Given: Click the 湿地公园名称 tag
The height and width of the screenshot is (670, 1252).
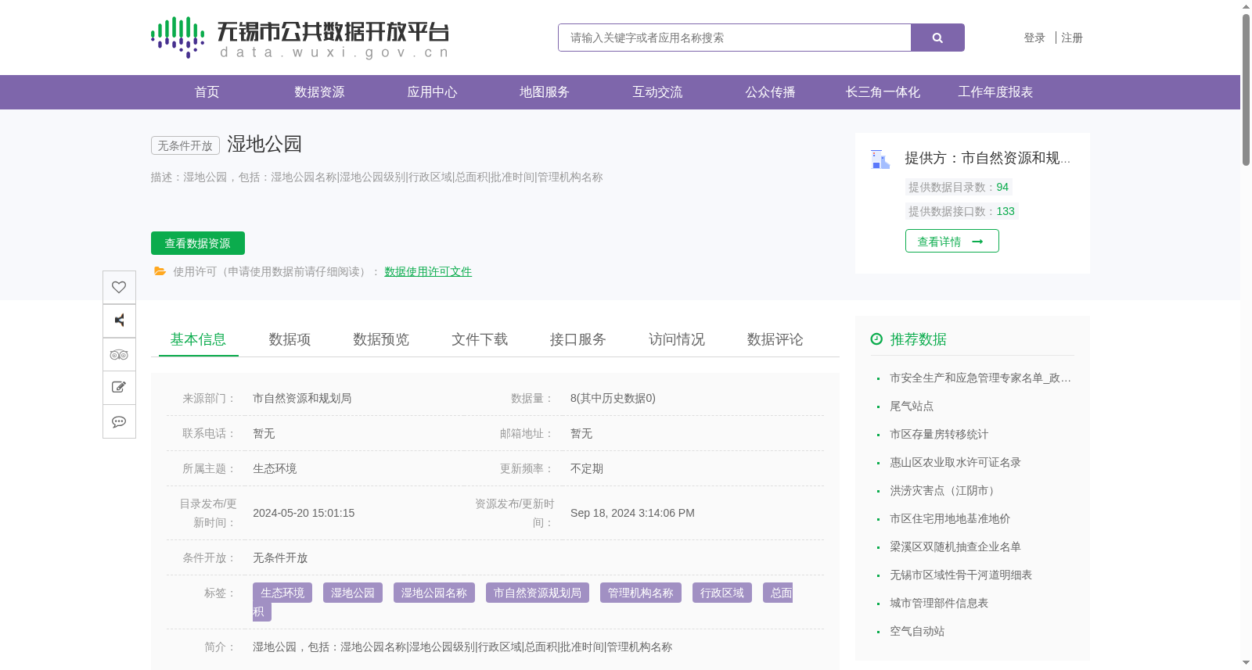Looking at the screenshot, I should [x=434, y=593].
